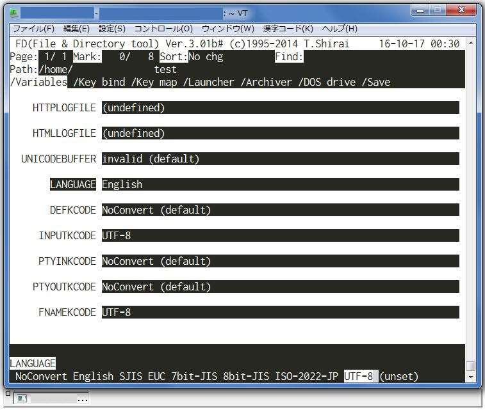Click the 16-10-17 00:30 date time
485x410 pixels.
pyautogui.click(x=419, y=44)
